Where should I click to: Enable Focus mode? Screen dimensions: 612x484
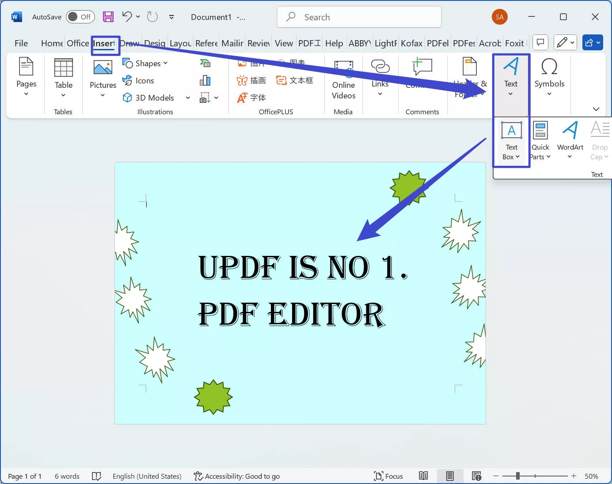click(388, 476)
